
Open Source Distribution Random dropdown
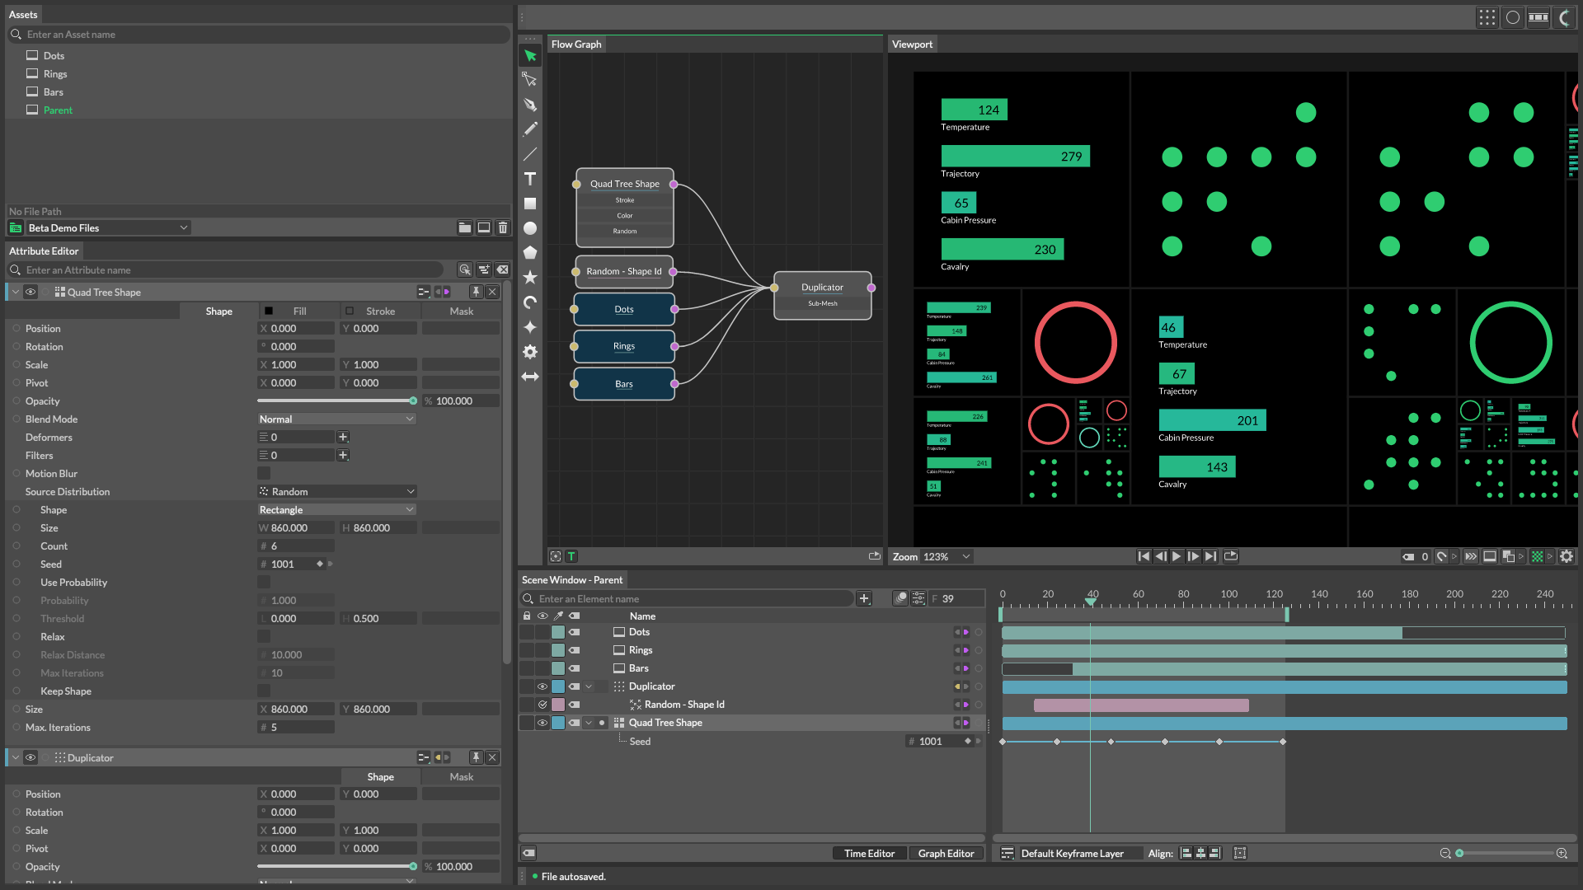click(336, 491)
